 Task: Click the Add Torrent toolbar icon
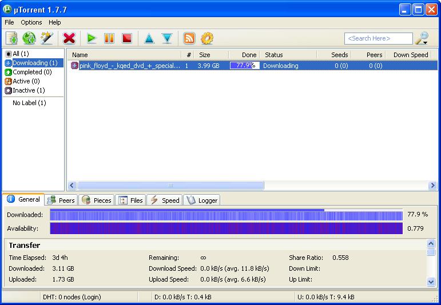[12, 38]
